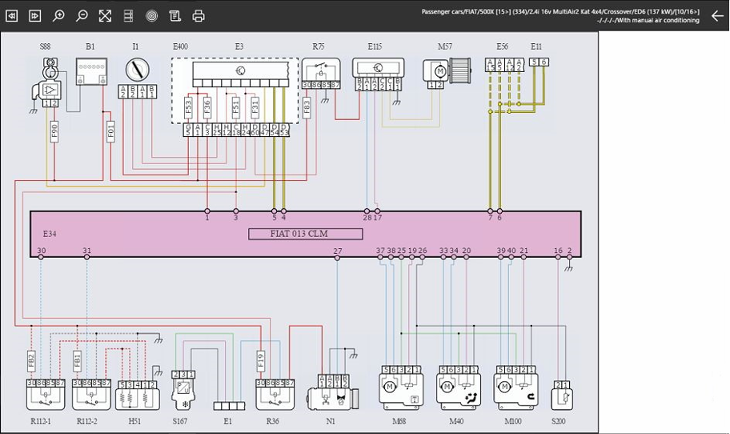730x434 pixels.
Task: Click pin 16 on the E34 module
Action: pos(558,257)
